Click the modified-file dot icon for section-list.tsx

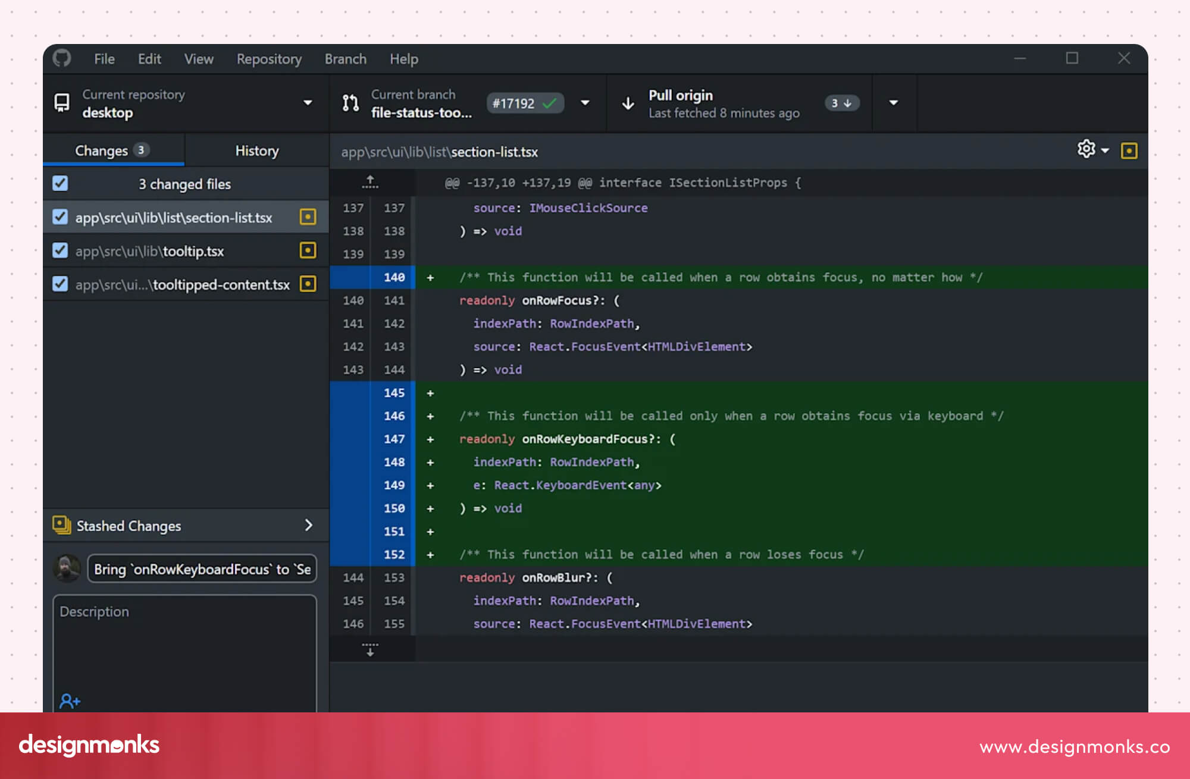(308, 217)
